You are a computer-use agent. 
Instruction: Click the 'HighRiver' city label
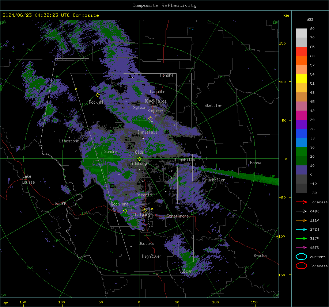tap(152, 256)
